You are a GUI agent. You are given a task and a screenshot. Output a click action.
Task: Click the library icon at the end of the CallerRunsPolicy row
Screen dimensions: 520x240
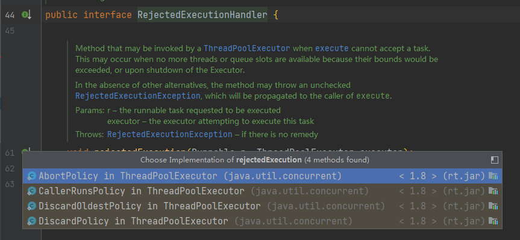[493, 191]
